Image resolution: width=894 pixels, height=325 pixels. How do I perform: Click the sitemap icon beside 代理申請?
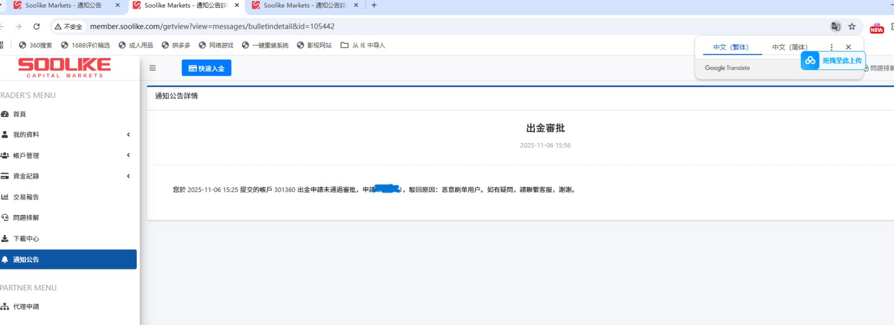tap(5, 307)
